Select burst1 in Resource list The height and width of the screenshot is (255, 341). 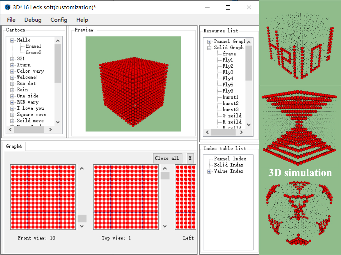tap(230, 97)
